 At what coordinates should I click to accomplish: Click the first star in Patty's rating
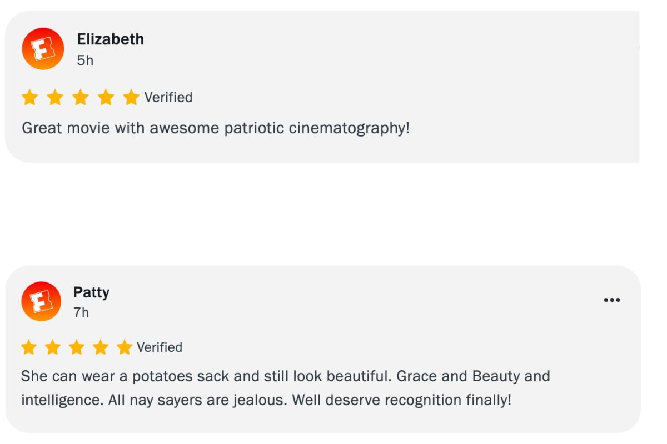(x=28, y=347)
